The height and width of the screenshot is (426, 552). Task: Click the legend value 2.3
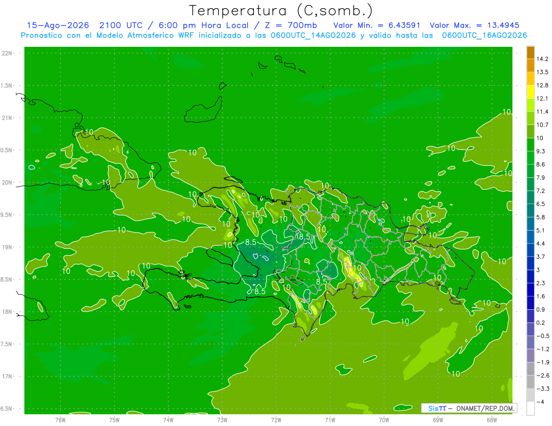(x=541, y=283)
